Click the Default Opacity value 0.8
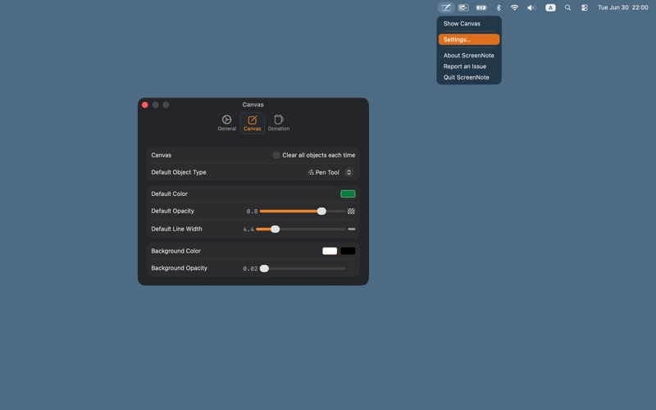This screenshot has height=410, width=656. pos(252,212)
